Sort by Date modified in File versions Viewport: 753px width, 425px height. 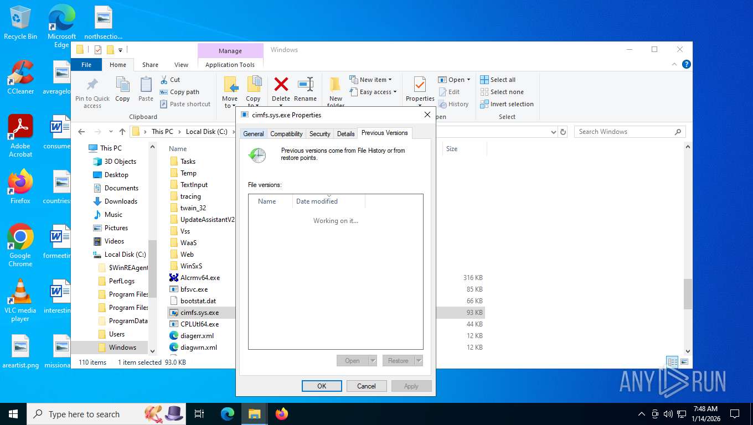point(329,201)
